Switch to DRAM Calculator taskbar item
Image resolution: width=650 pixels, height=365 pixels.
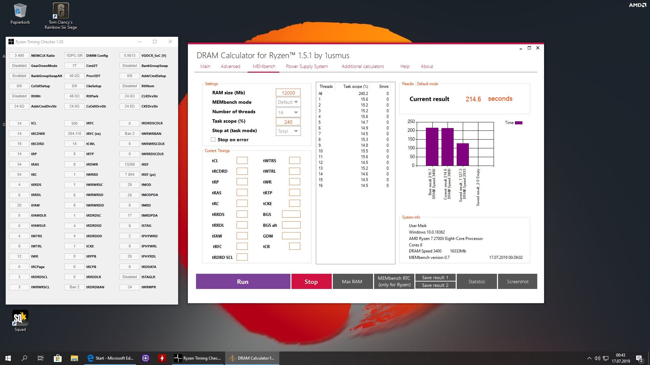point(252,358)
